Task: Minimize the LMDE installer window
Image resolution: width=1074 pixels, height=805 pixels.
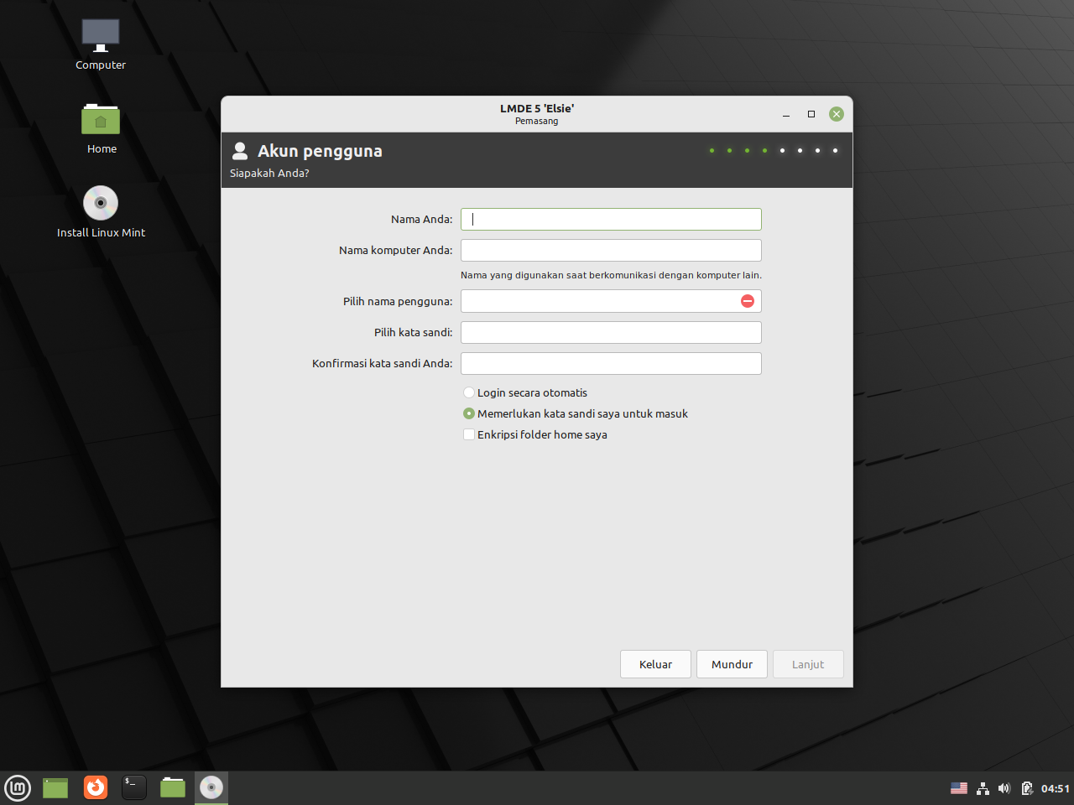Action: [x=786, y=114]
